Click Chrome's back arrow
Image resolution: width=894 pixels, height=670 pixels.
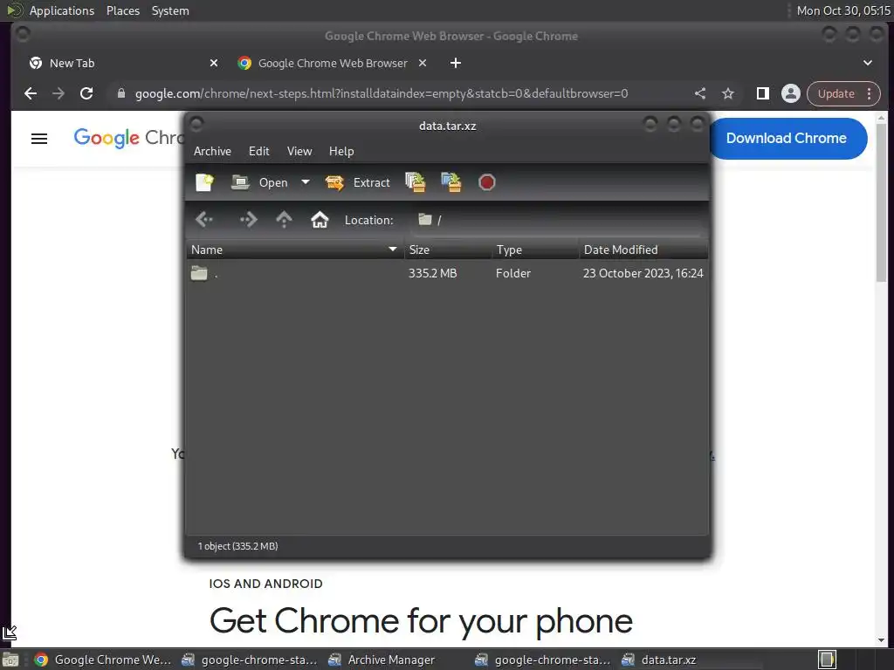31,93
